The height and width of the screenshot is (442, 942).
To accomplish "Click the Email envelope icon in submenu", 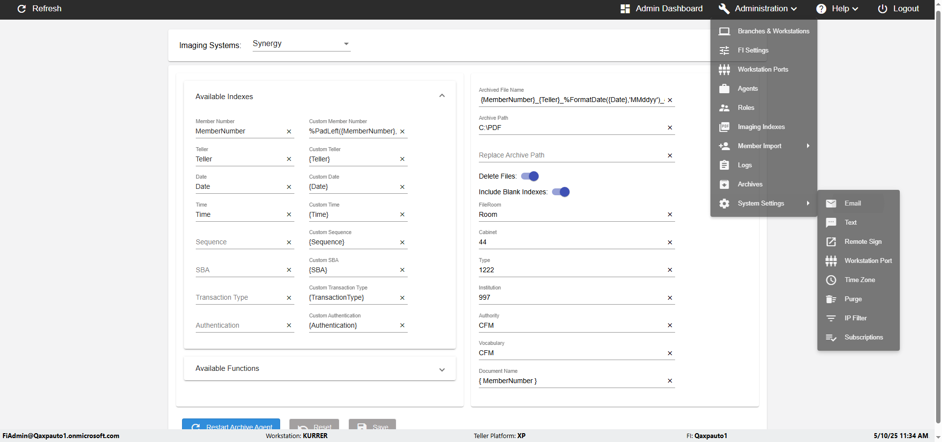I will coord(831,204).
